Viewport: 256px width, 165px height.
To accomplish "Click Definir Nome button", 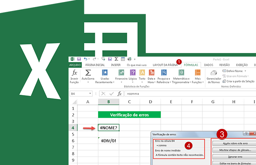I will (x=232, y=71).
